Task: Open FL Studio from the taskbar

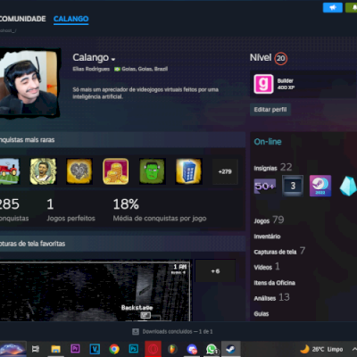Action: (172, 349)
